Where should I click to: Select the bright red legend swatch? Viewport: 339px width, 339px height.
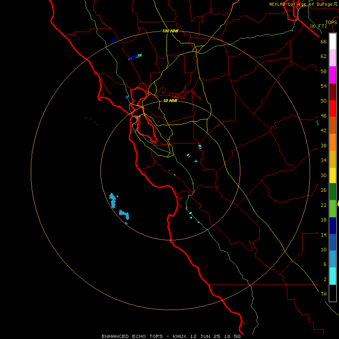pyautogui.click(x=333, y=108)
